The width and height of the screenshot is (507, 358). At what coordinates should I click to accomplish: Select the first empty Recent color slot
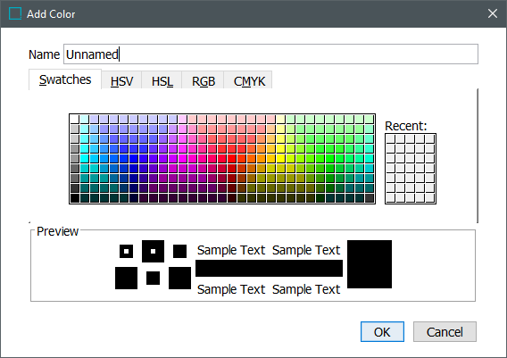[x=391, y=139]
